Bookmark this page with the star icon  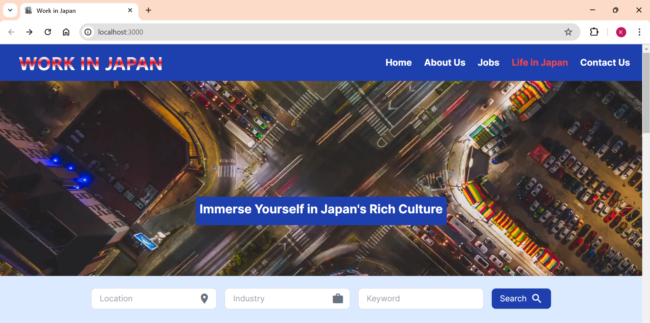click(568, 32)
